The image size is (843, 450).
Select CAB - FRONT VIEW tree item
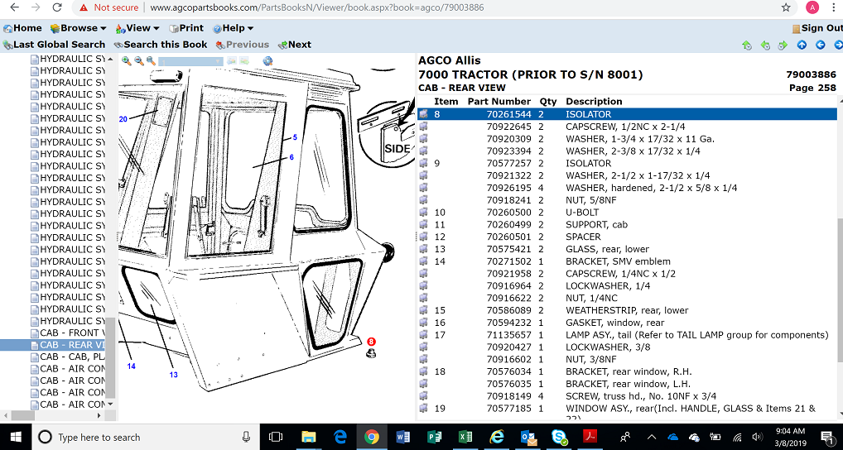[x=71, y=333]
